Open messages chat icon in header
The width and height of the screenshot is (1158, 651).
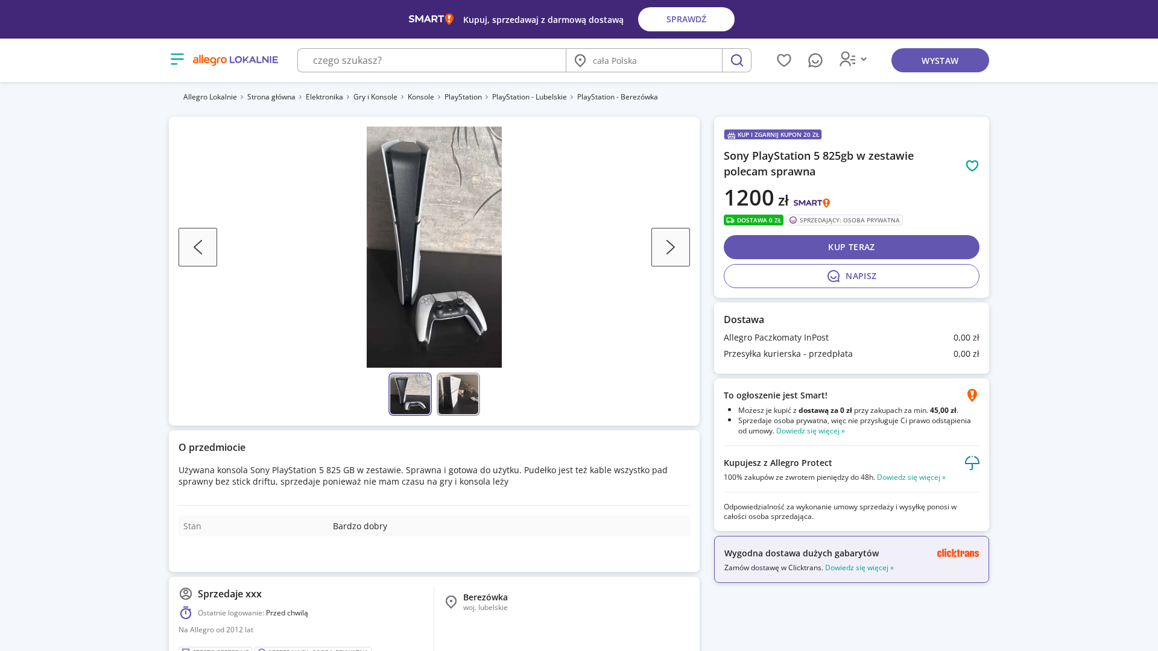click(815, 60)
